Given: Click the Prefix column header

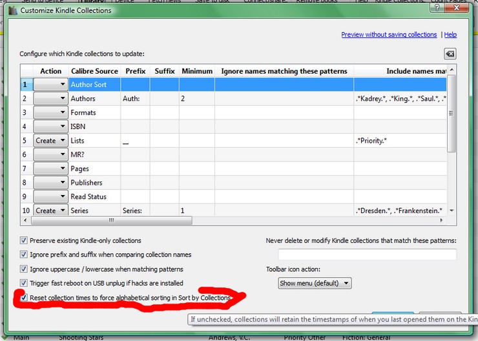Looking at the screenshot, I should pyautogui.click(x=136, y=71).
